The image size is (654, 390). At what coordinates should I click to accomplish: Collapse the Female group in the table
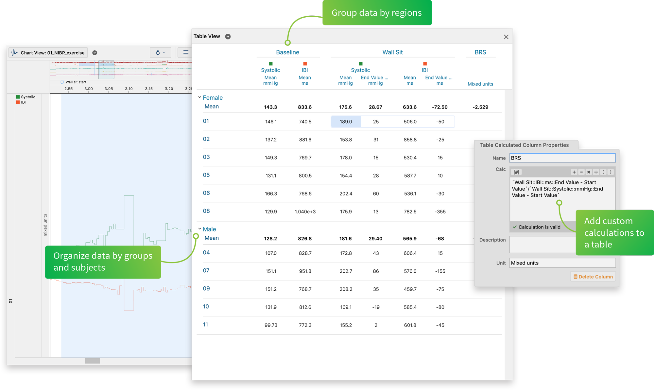199,97
